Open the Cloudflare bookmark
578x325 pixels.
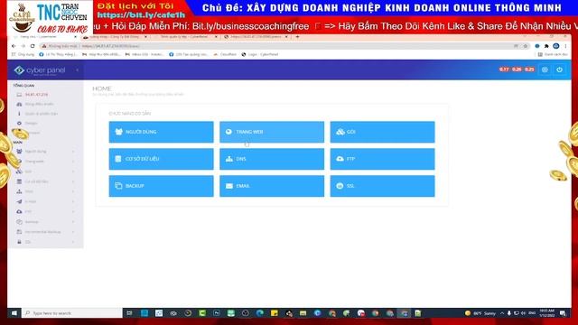225,54
